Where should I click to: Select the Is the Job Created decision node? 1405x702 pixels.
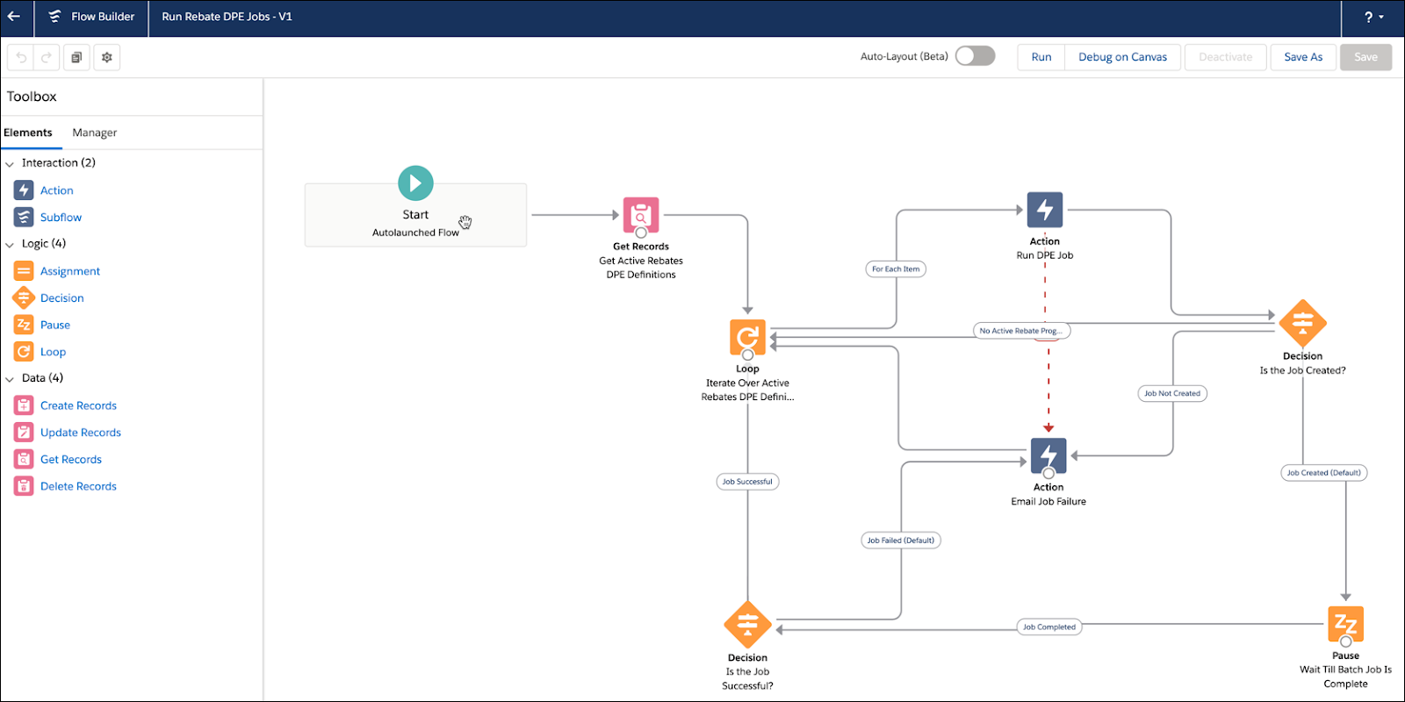(1303, 323)
